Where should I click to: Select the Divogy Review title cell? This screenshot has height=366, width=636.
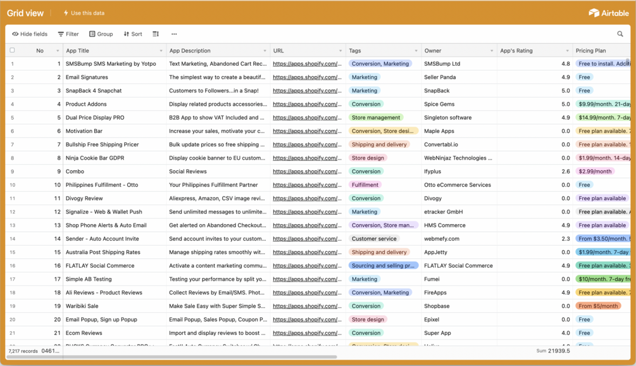[x=115, y=198]
